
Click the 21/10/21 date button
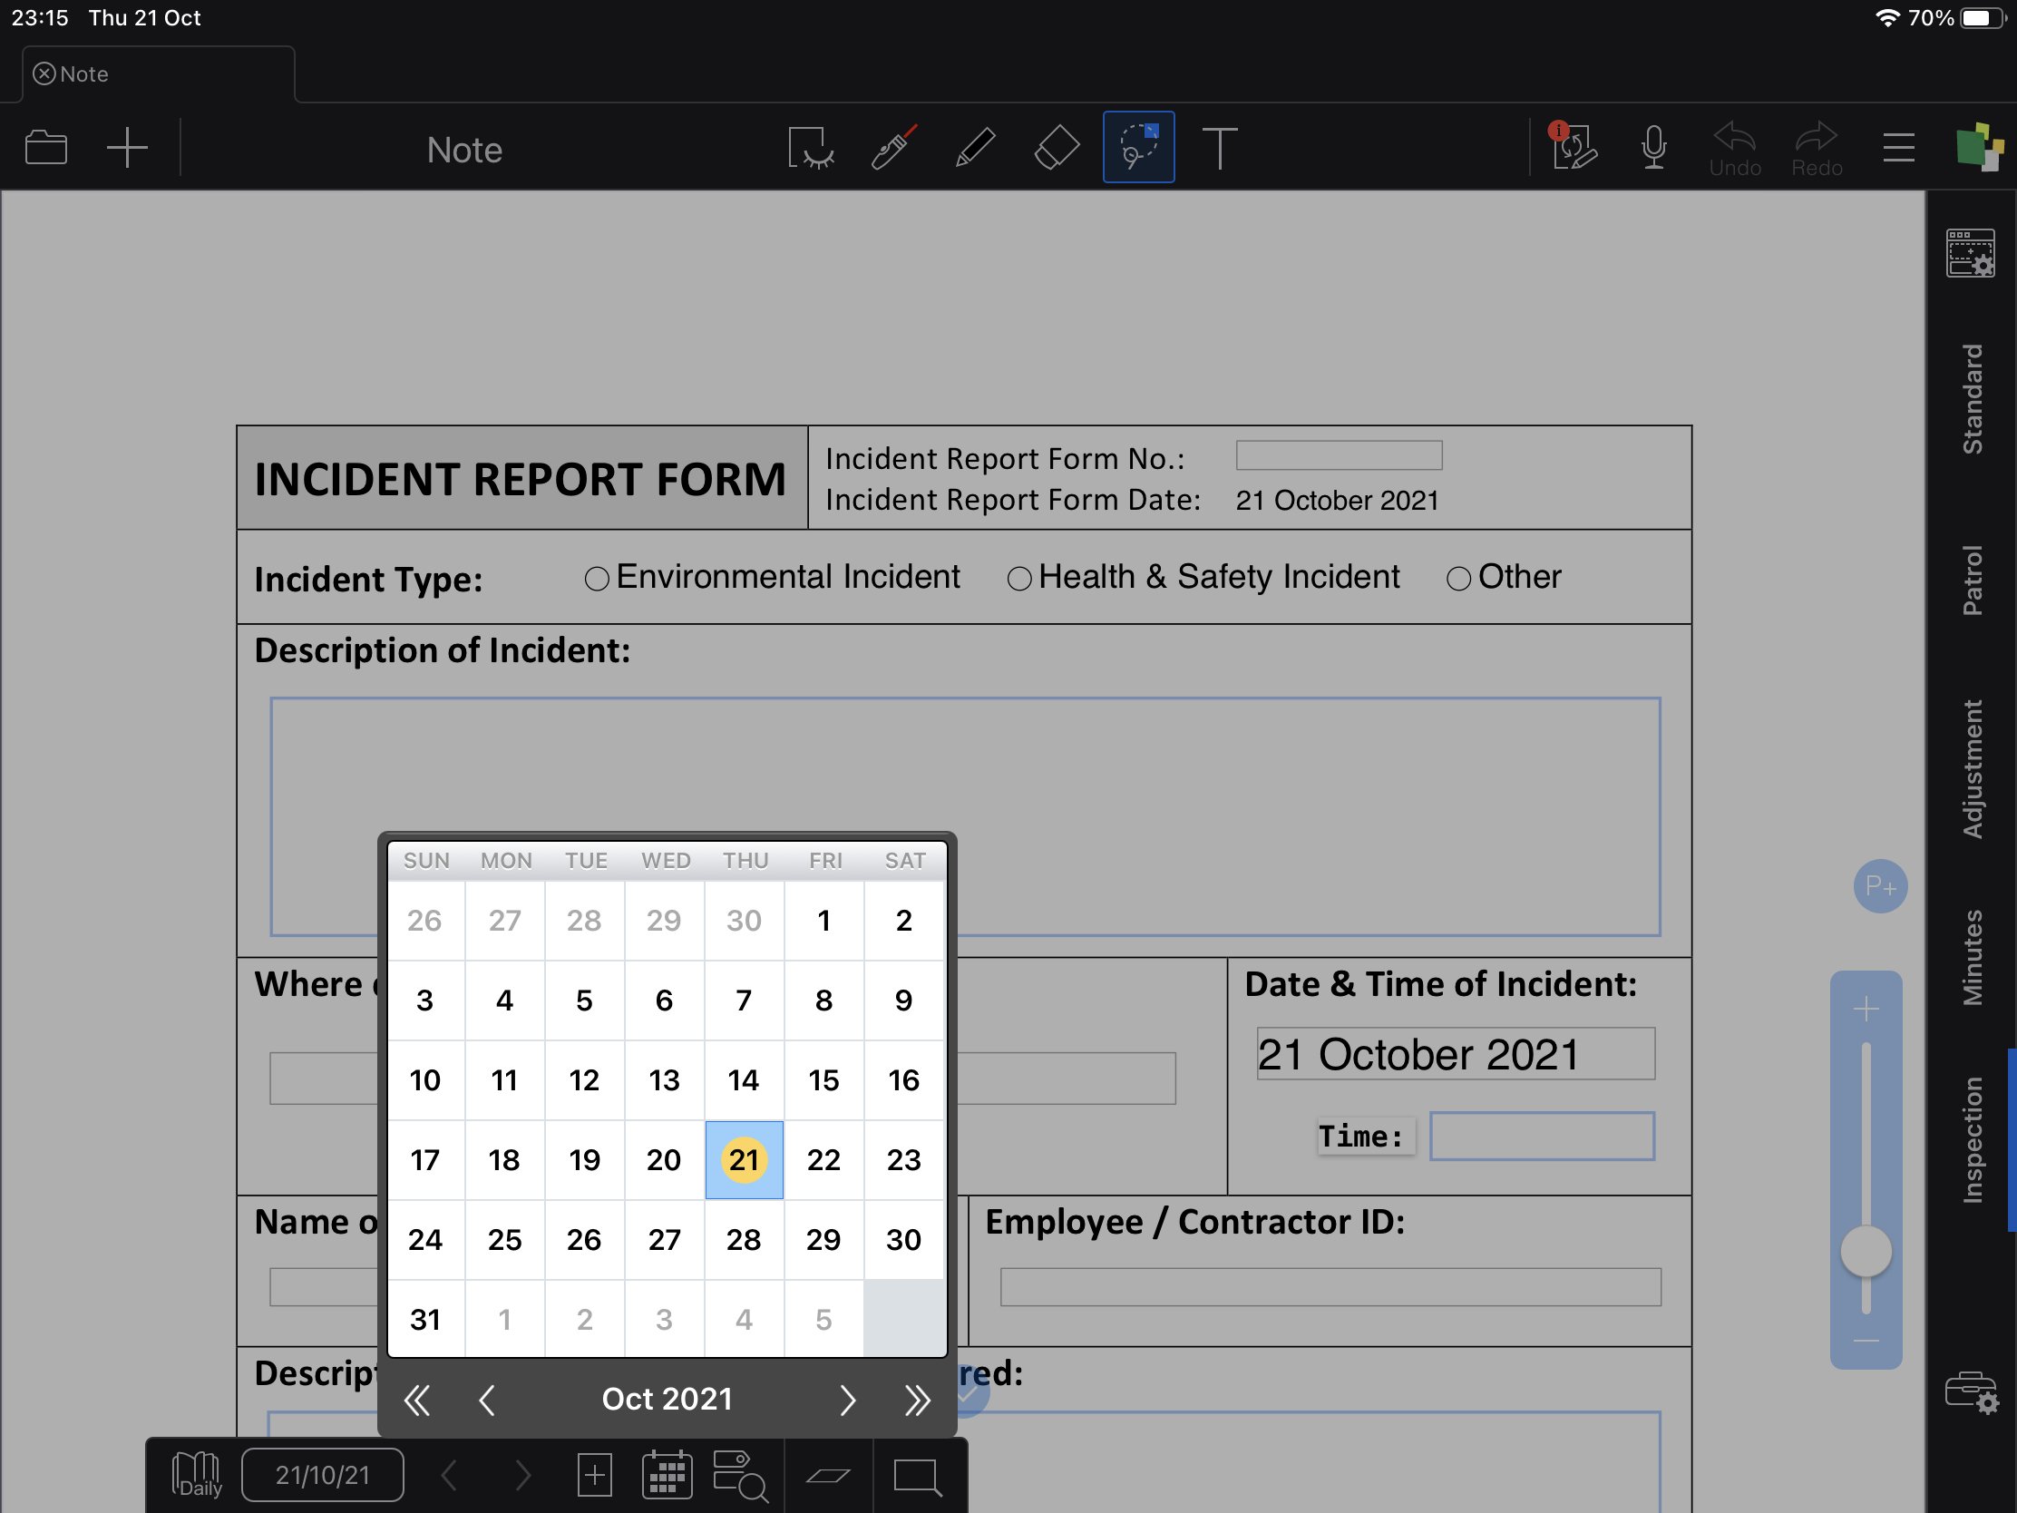coord(323,1475)
